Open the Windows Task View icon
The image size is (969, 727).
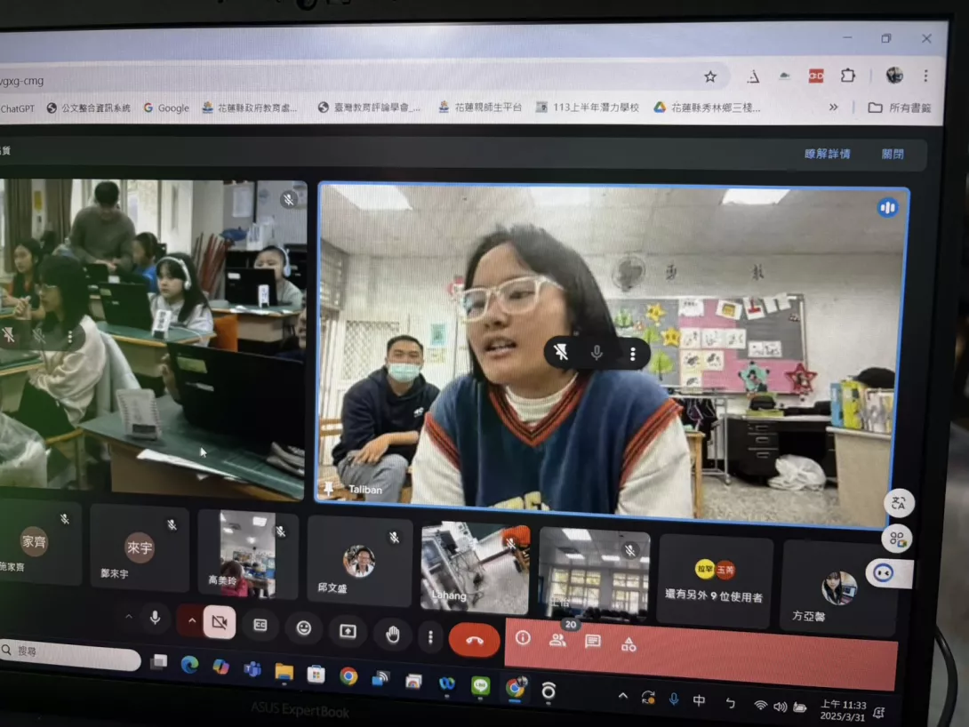(x=158, y=661)
